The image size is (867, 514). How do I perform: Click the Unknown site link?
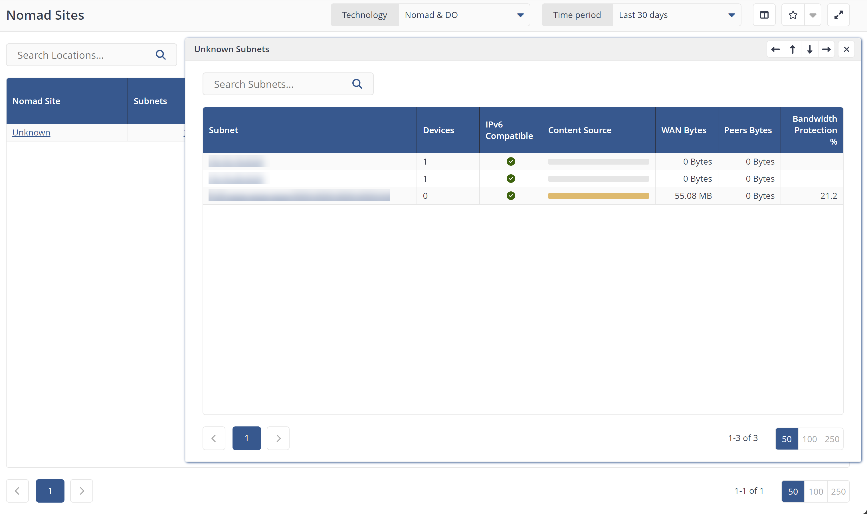31,132
